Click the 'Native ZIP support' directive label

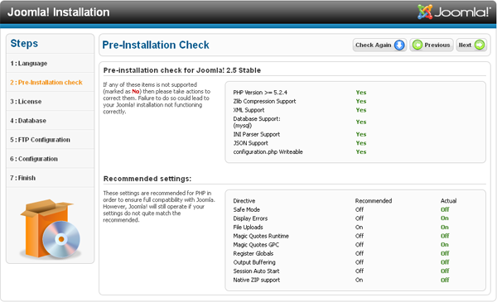pyautogui.click(x=257, y=280)
